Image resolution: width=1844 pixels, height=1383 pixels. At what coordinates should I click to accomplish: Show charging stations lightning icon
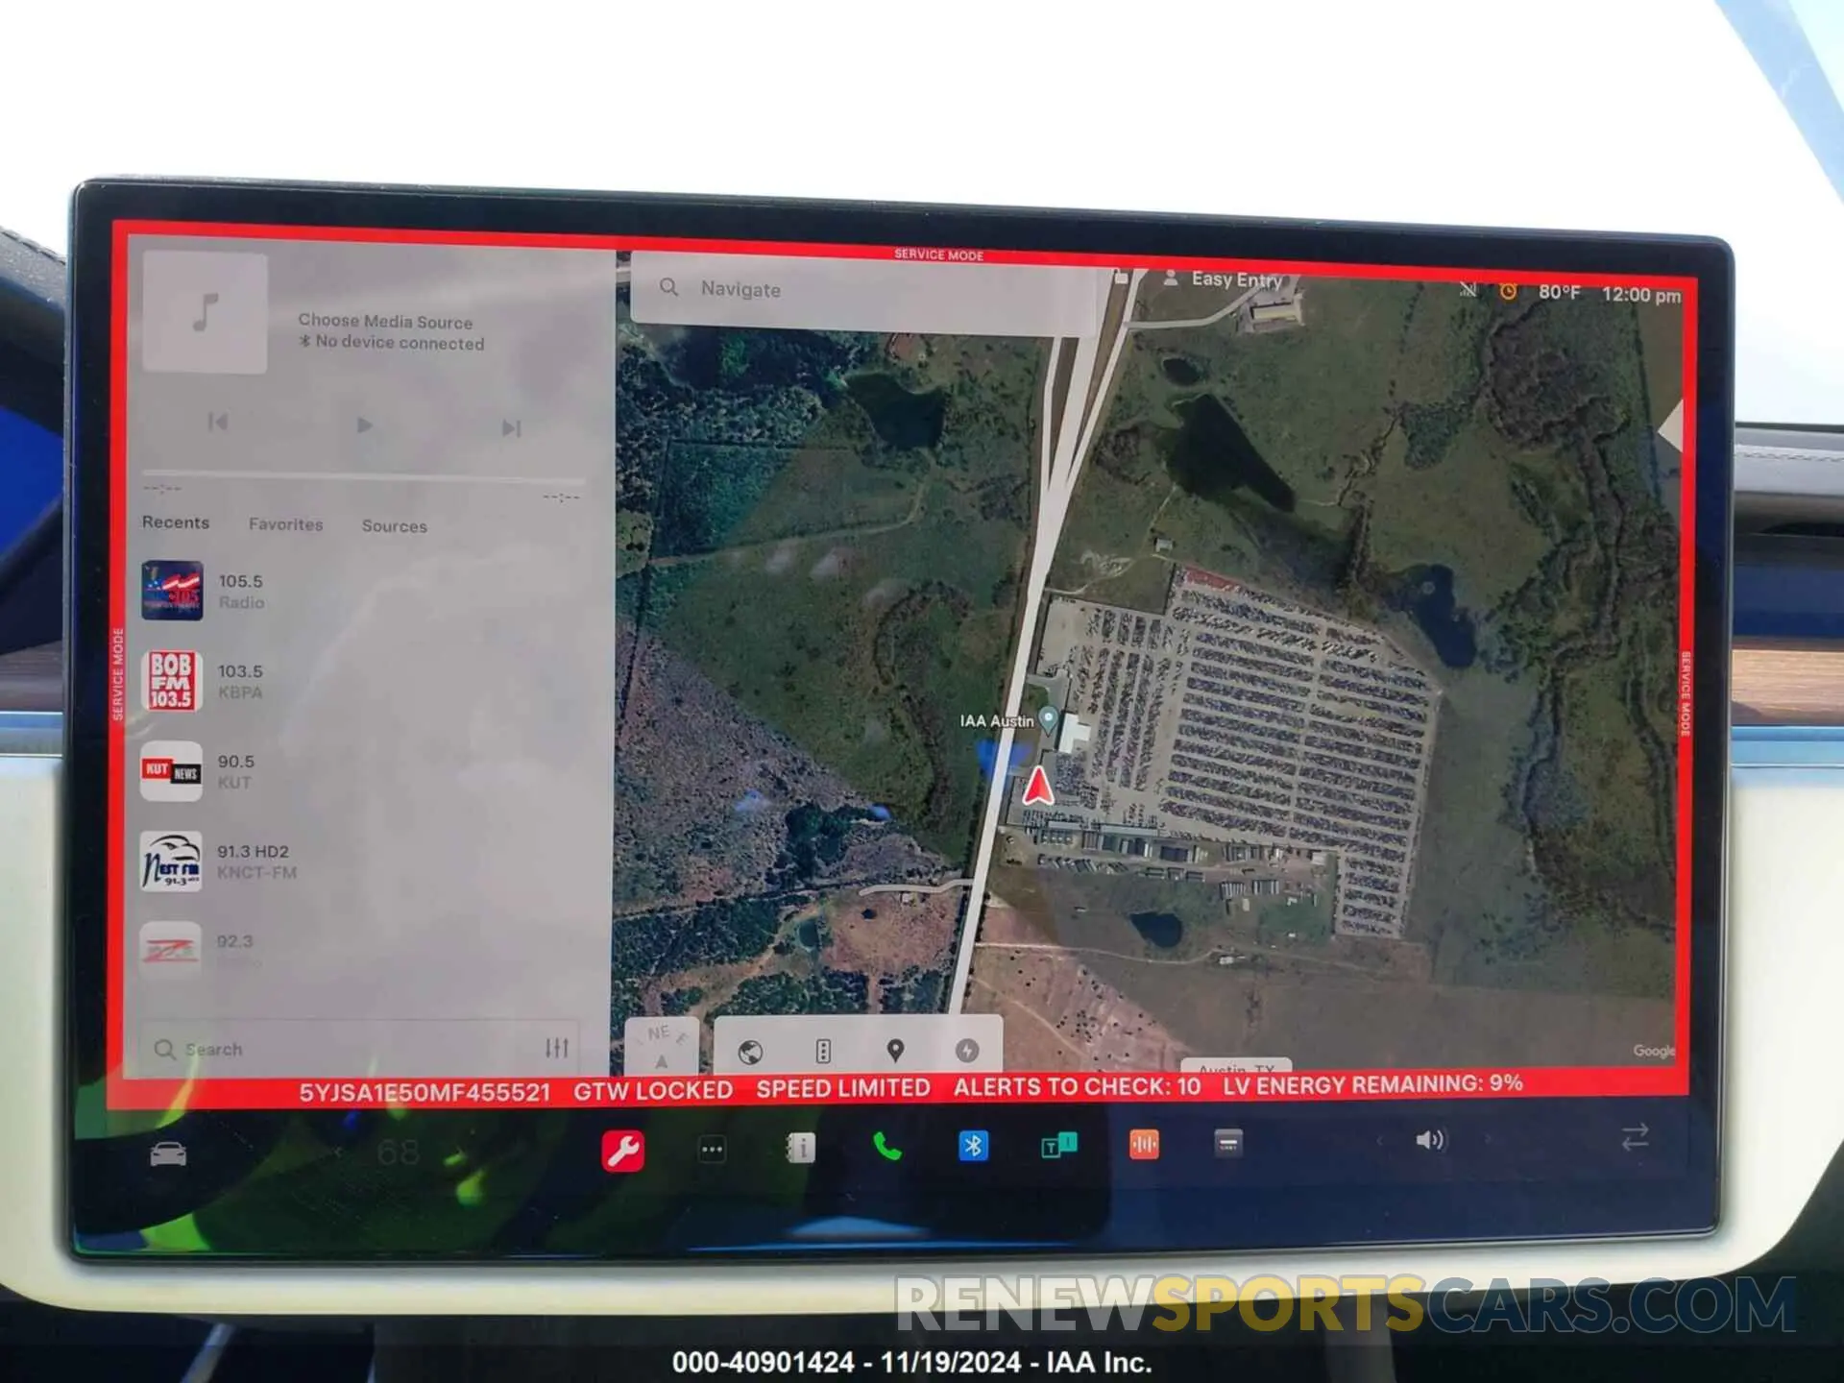coord(967,1051)
